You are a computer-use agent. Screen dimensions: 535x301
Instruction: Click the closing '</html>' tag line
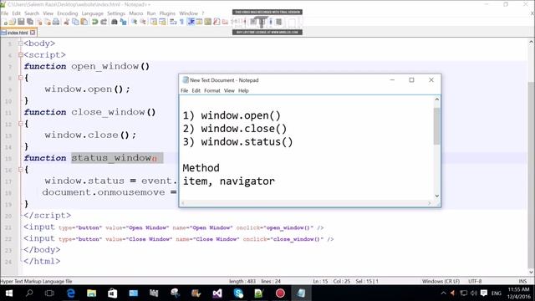pos(42,261)
